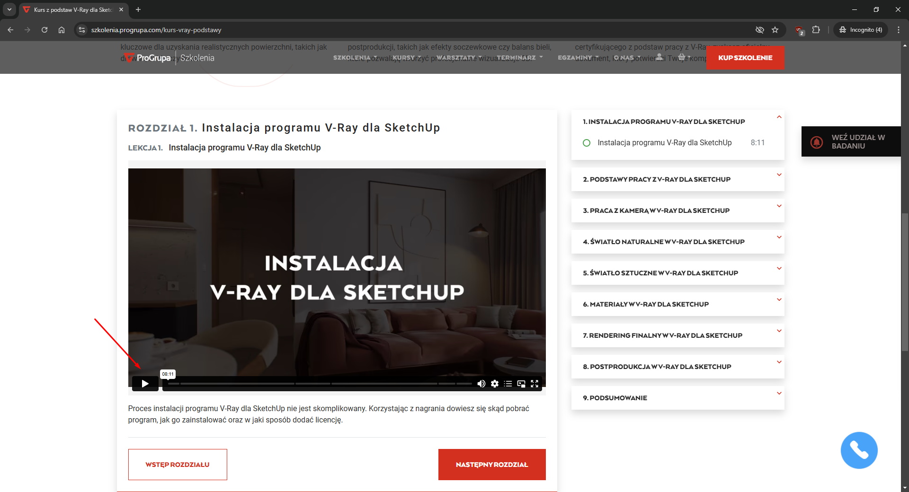Open the red extension icon with badge

point(800,30)
